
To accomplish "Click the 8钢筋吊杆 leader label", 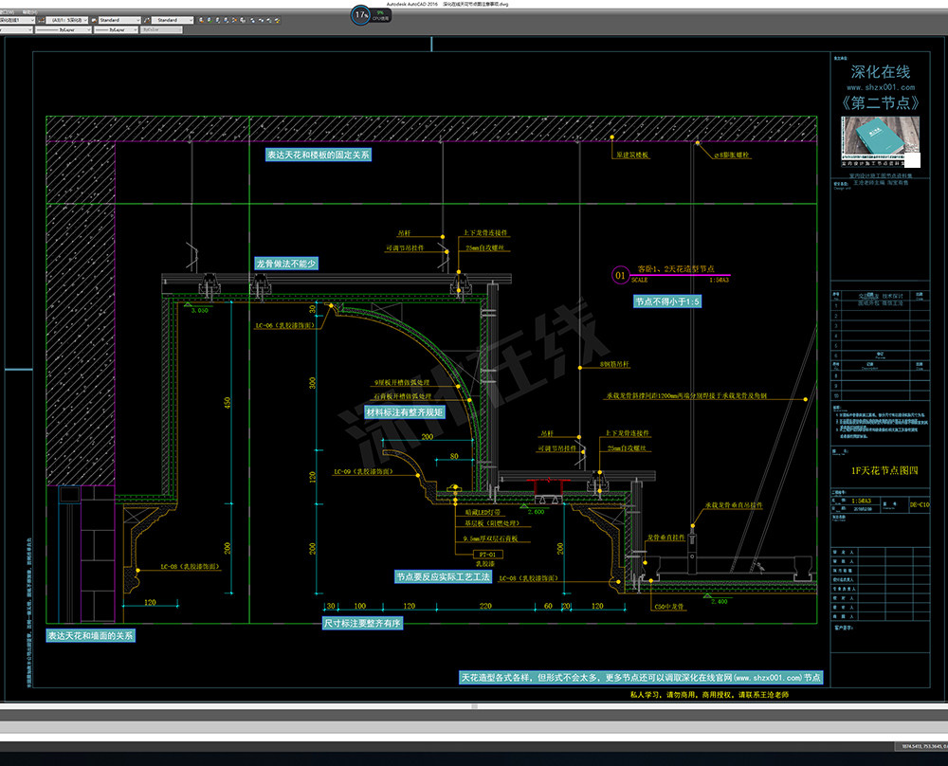I will pos(615,365).
